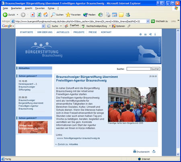Click the vertical scrollbar up arrow

178,31
